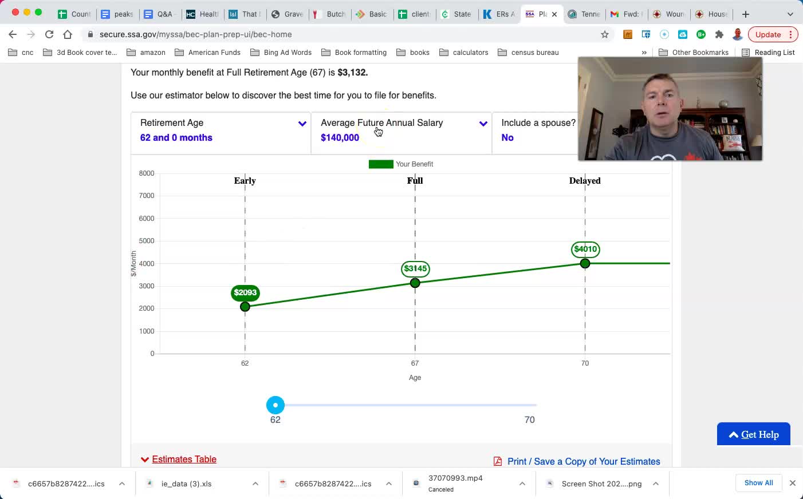Screen dimensions: 803x499
Task: Switch to the Count spreadsheet tab
Action: (74, 14)
